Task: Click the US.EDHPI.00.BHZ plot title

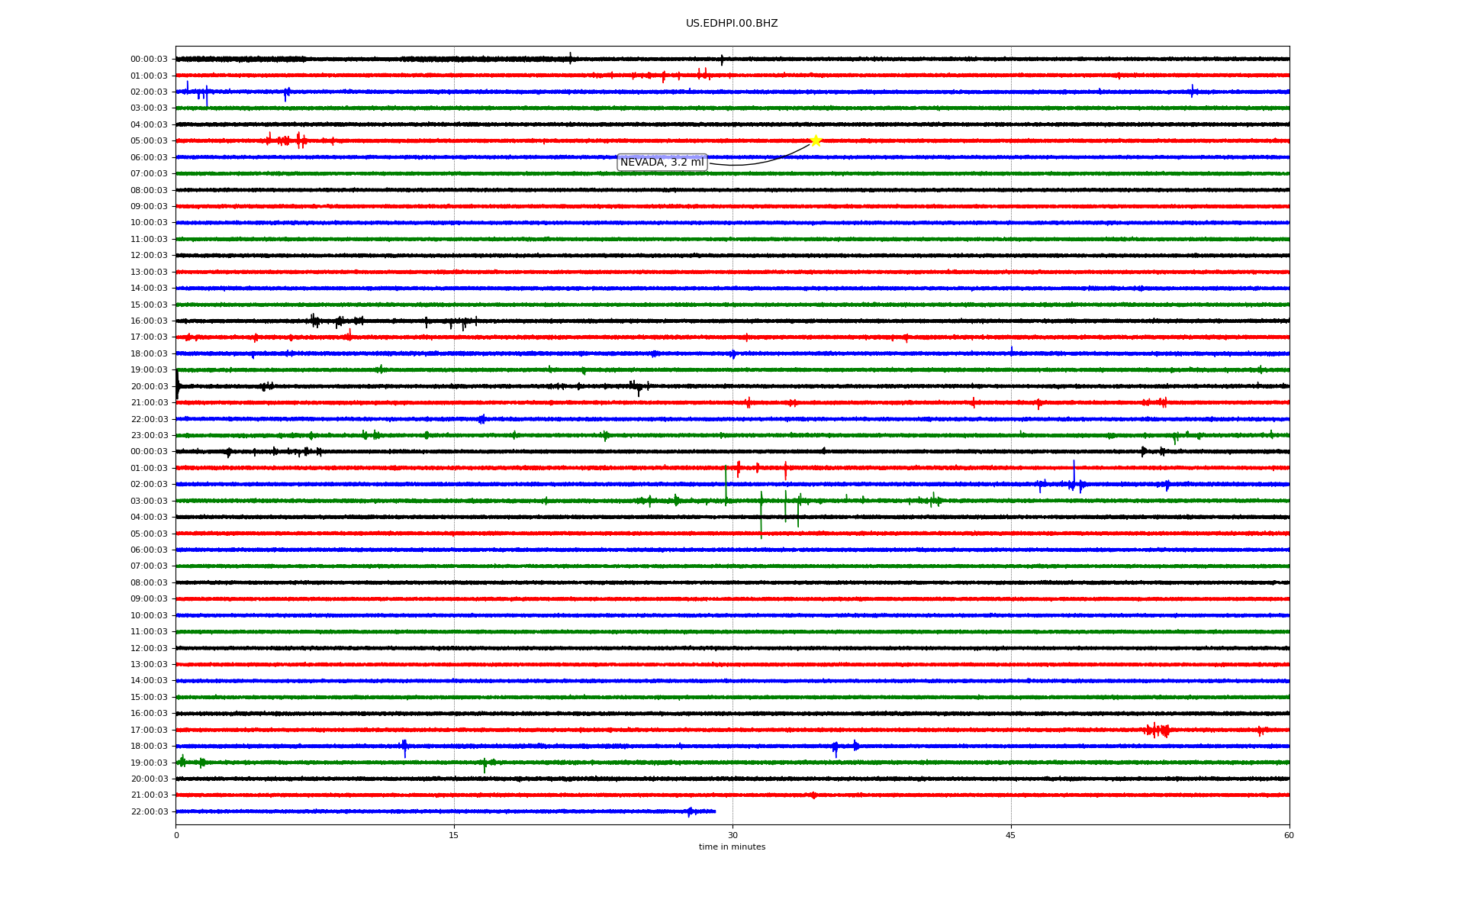Action: coord(732,24)
